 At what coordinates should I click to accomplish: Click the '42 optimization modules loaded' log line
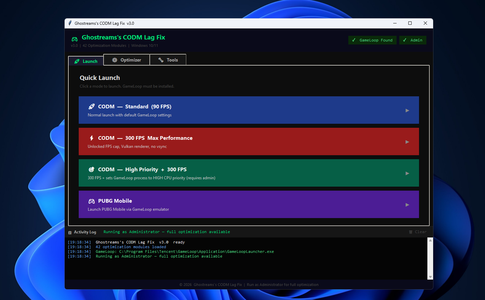pos(131,247)
